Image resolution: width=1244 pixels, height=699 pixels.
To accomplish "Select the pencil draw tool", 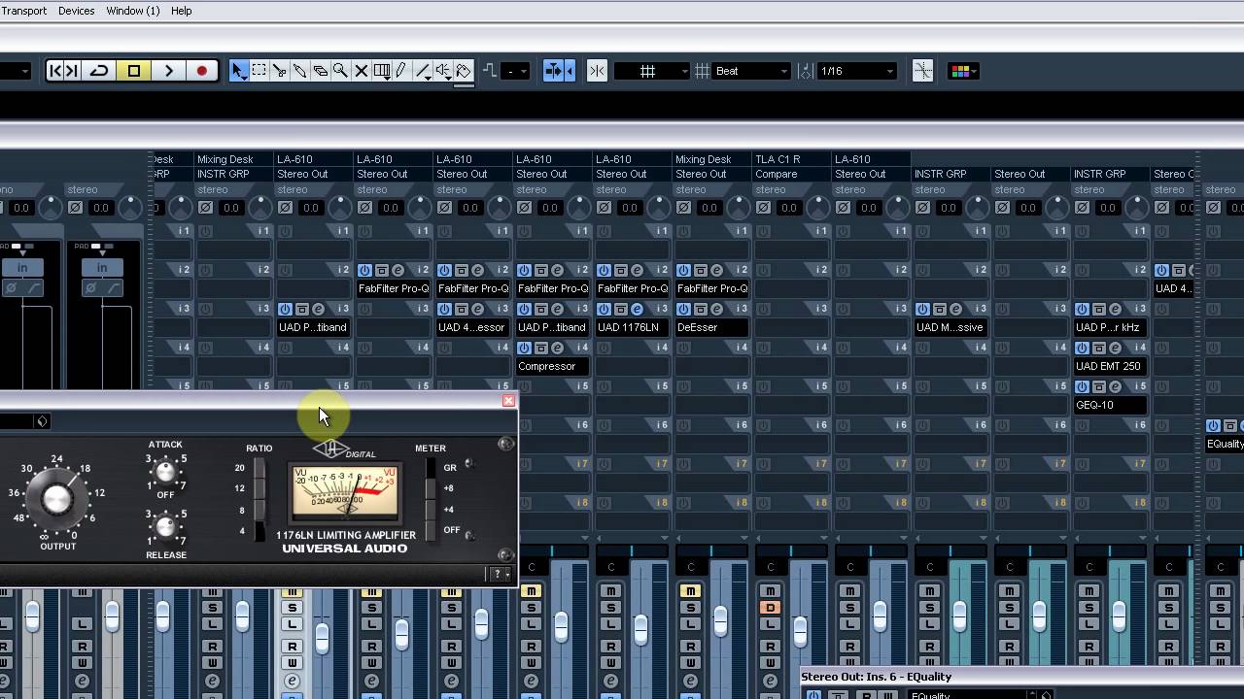I will 401,71.
